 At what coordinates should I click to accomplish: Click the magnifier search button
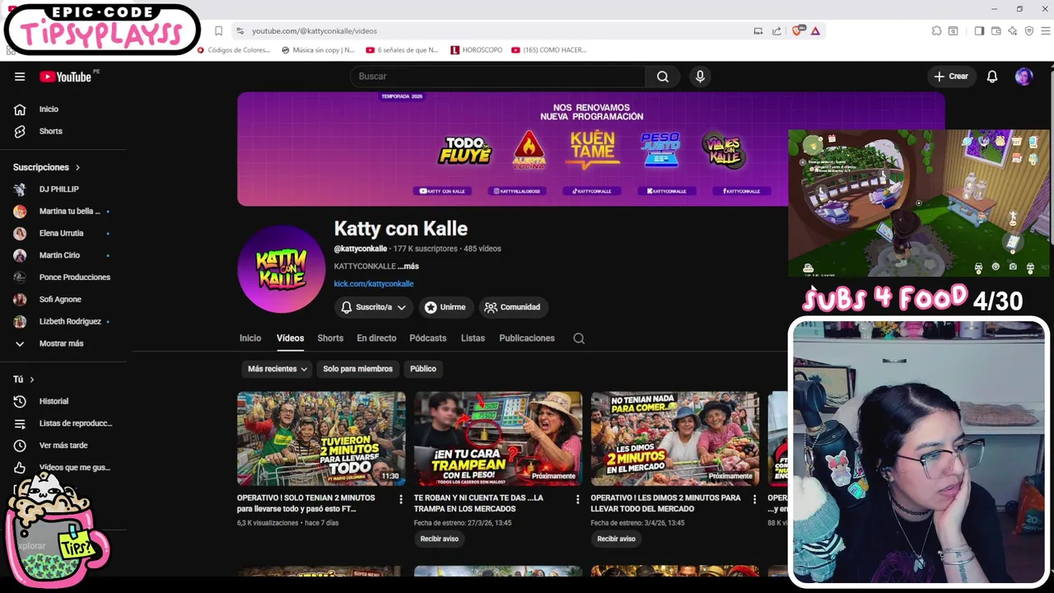coord(663,77)
